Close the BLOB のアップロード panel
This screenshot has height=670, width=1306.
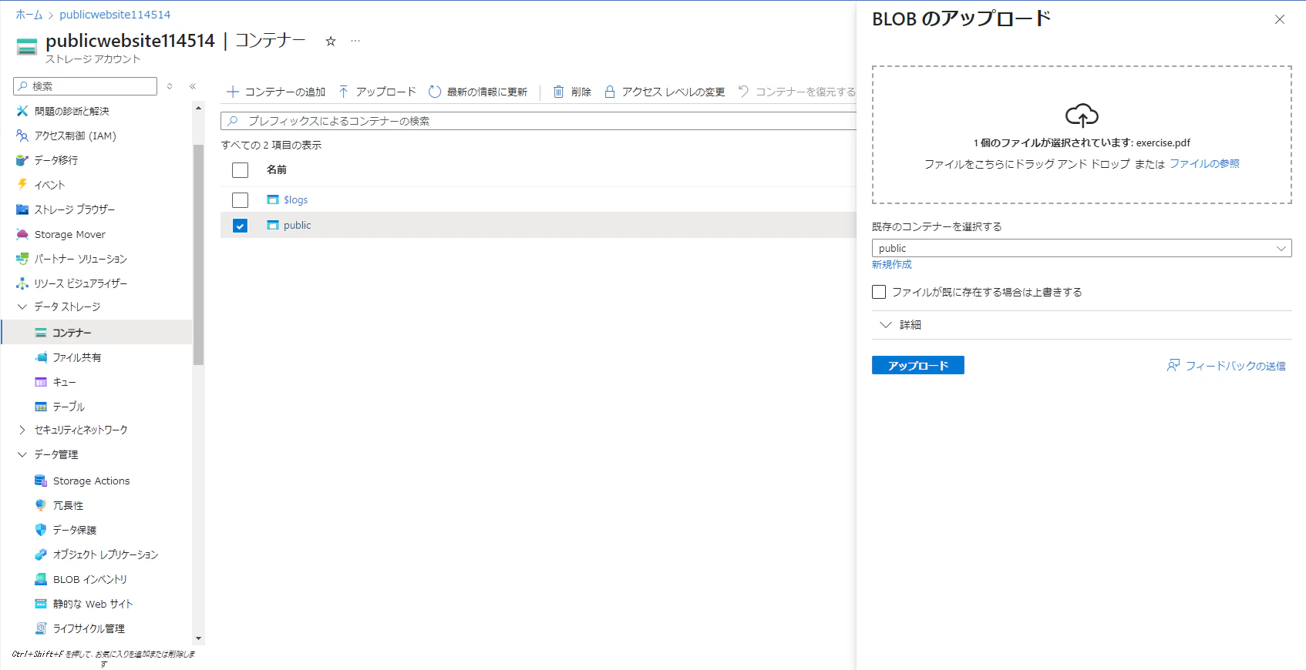[1280, 19]
